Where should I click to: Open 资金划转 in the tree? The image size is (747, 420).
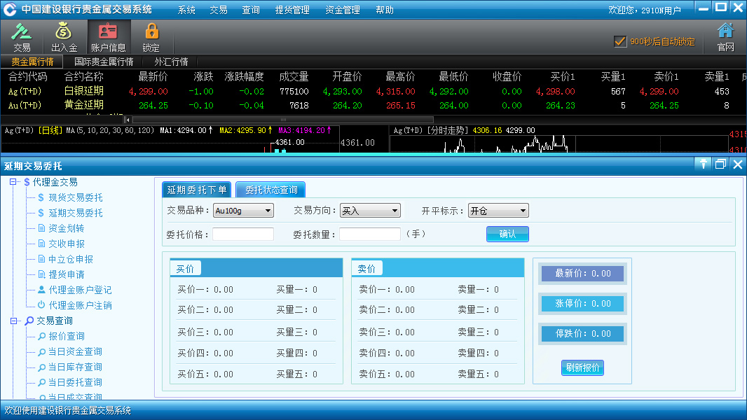pyautogui.click(x=66, y=228)
